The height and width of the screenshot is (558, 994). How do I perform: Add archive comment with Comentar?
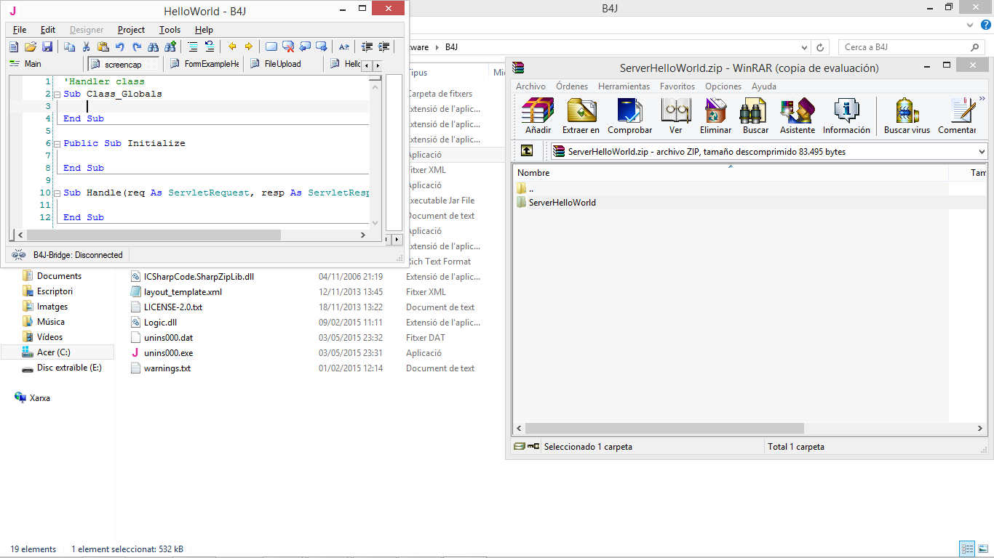[x=957, y=116]
